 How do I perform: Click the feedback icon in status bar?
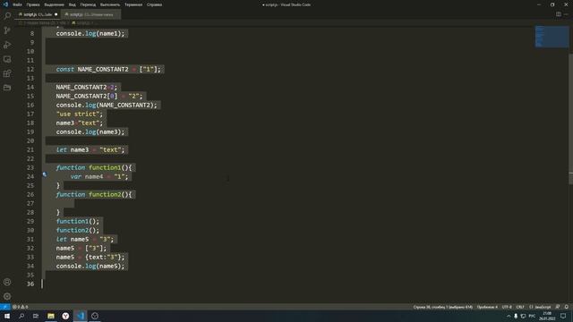(558, 307)
